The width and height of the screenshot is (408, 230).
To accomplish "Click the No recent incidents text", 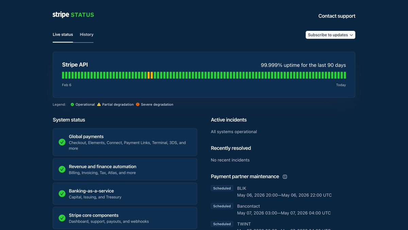I will tap(230, 160).
